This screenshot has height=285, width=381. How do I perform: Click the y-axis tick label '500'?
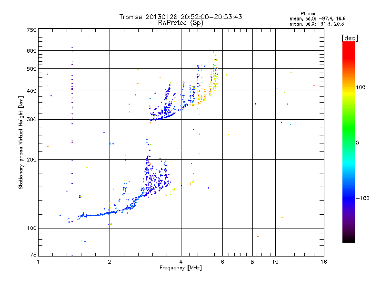[x=31, y=69]
